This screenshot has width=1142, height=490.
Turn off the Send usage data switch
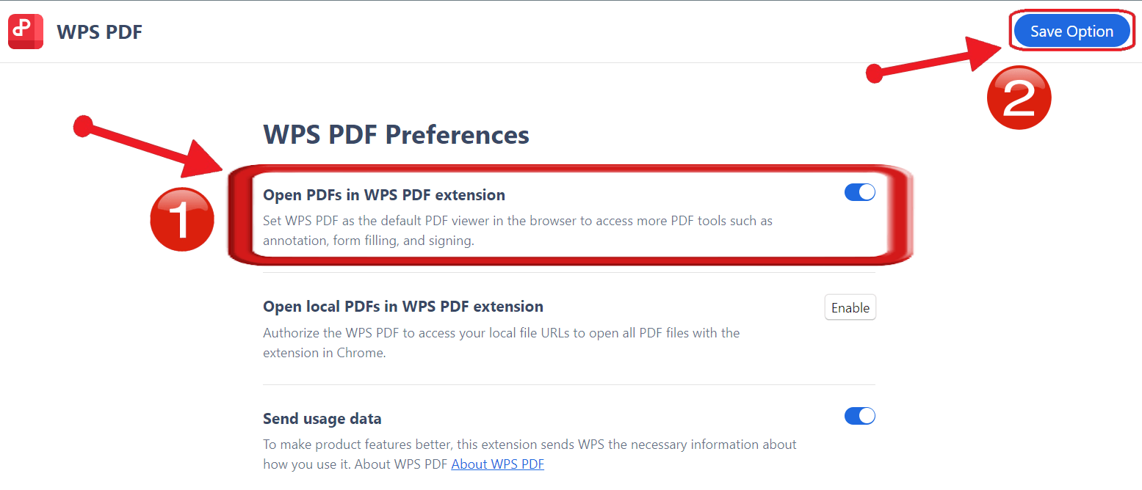coord(859,415)
